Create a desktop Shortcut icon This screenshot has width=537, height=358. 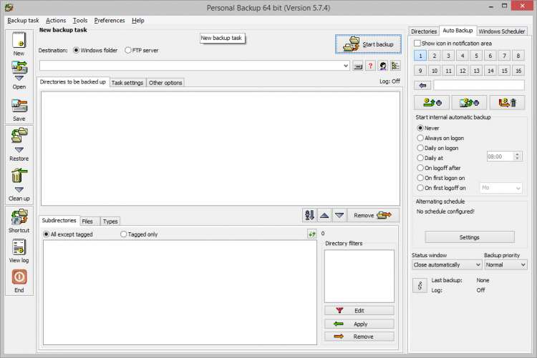pyautogui.click(x=19, y=217)
